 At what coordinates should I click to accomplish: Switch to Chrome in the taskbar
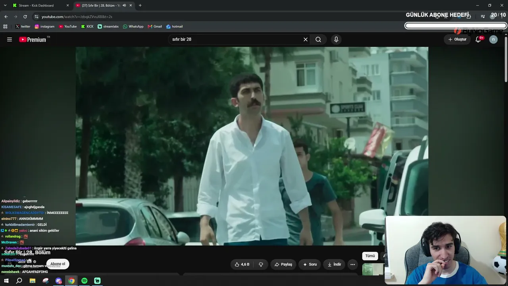click(71, 281)
